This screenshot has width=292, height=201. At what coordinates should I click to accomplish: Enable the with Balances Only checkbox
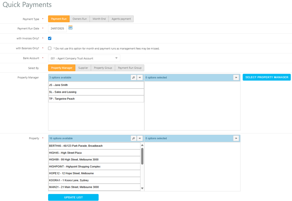(x=50, y=48)
